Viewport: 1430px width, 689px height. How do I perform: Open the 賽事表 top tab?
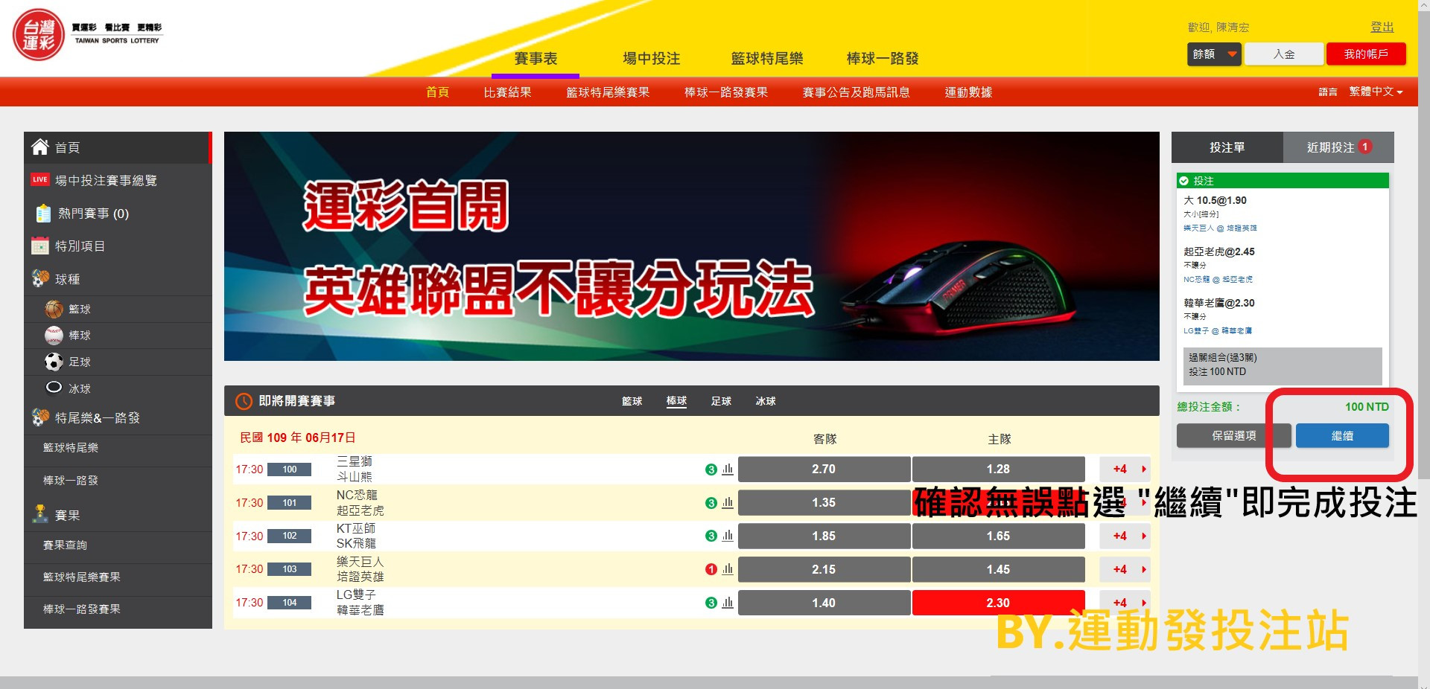(536, 58)
